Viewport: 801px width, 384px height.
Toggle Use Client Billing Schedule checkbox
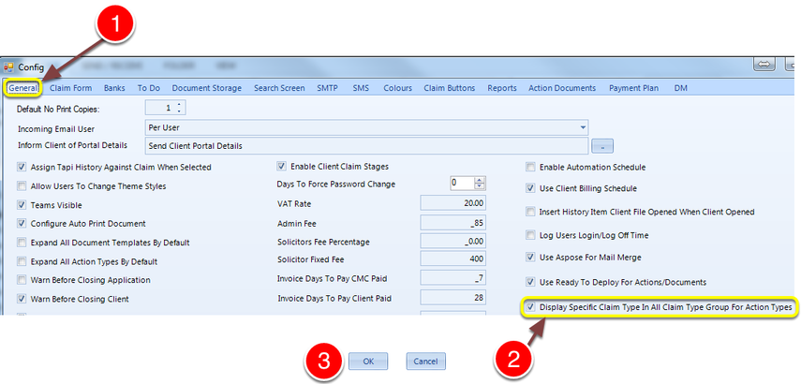[530, 188]
